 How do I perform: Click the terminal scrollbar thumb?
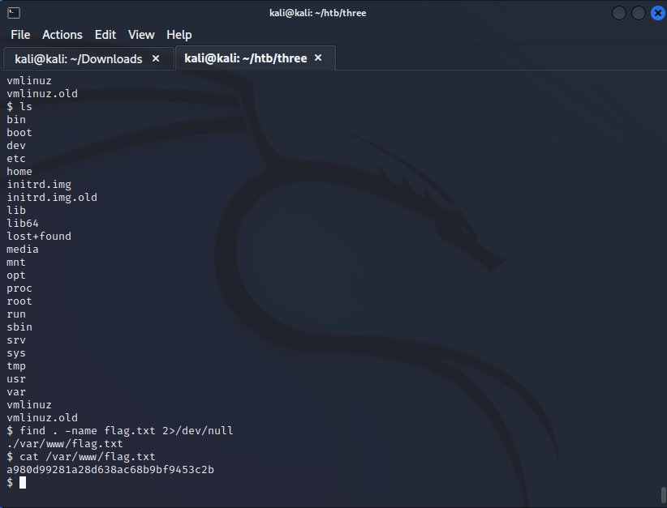click(662, 494)
